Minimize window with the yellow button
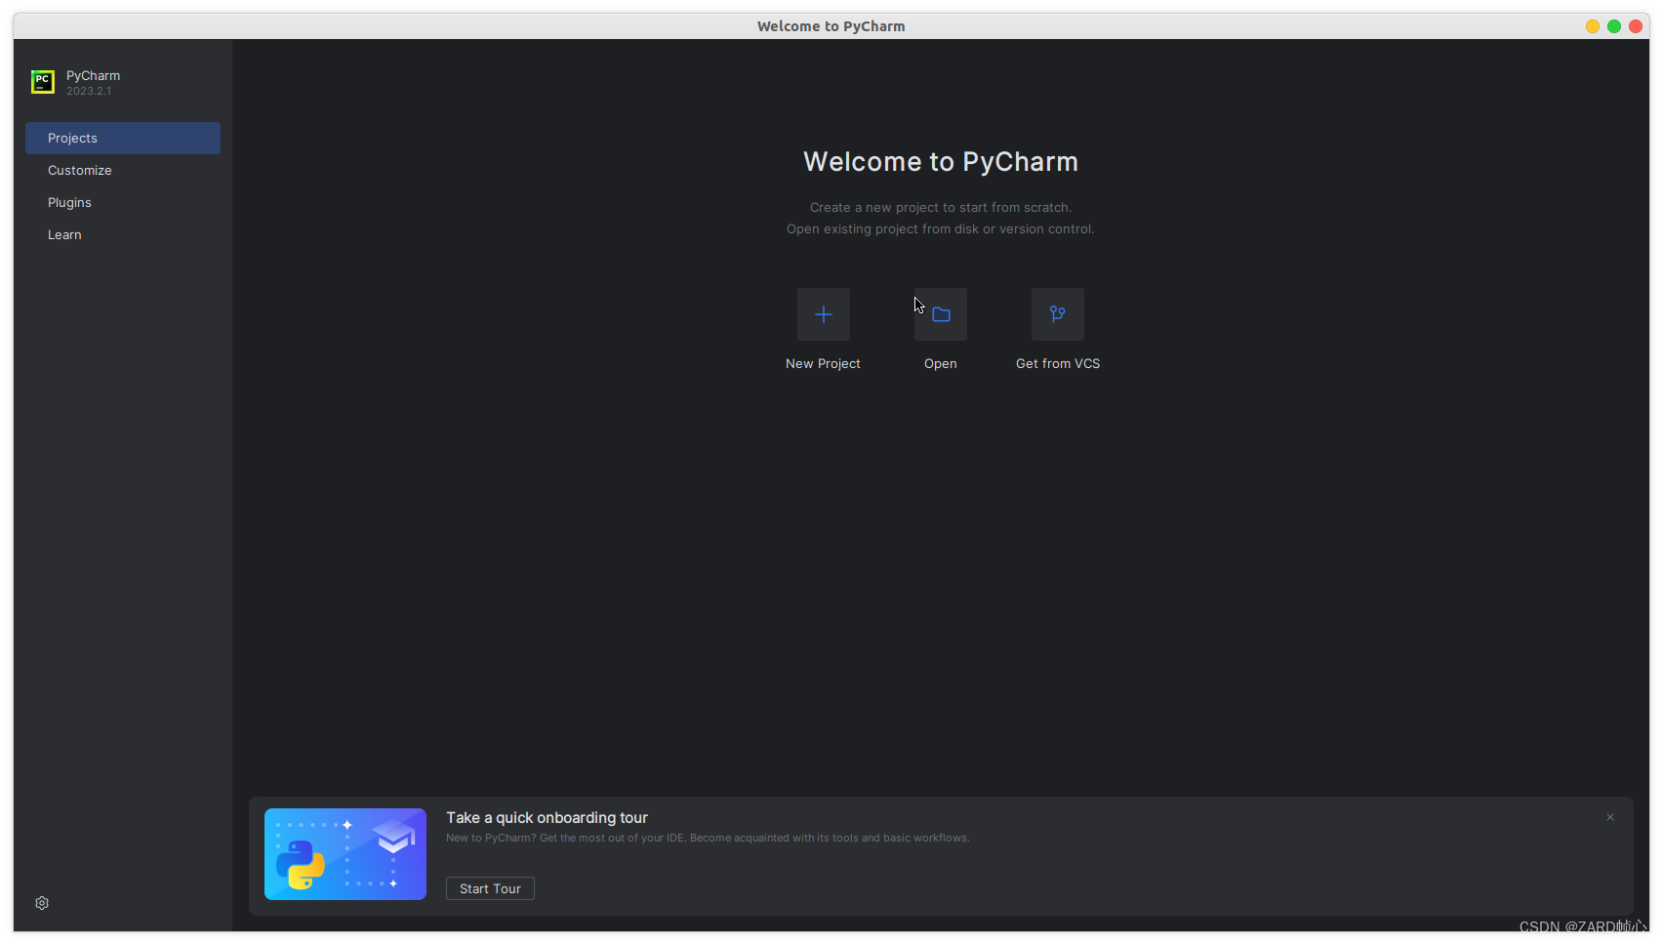Image resolution: width=1663 pixels, height=945 pixels. [x=1593, y=26]
